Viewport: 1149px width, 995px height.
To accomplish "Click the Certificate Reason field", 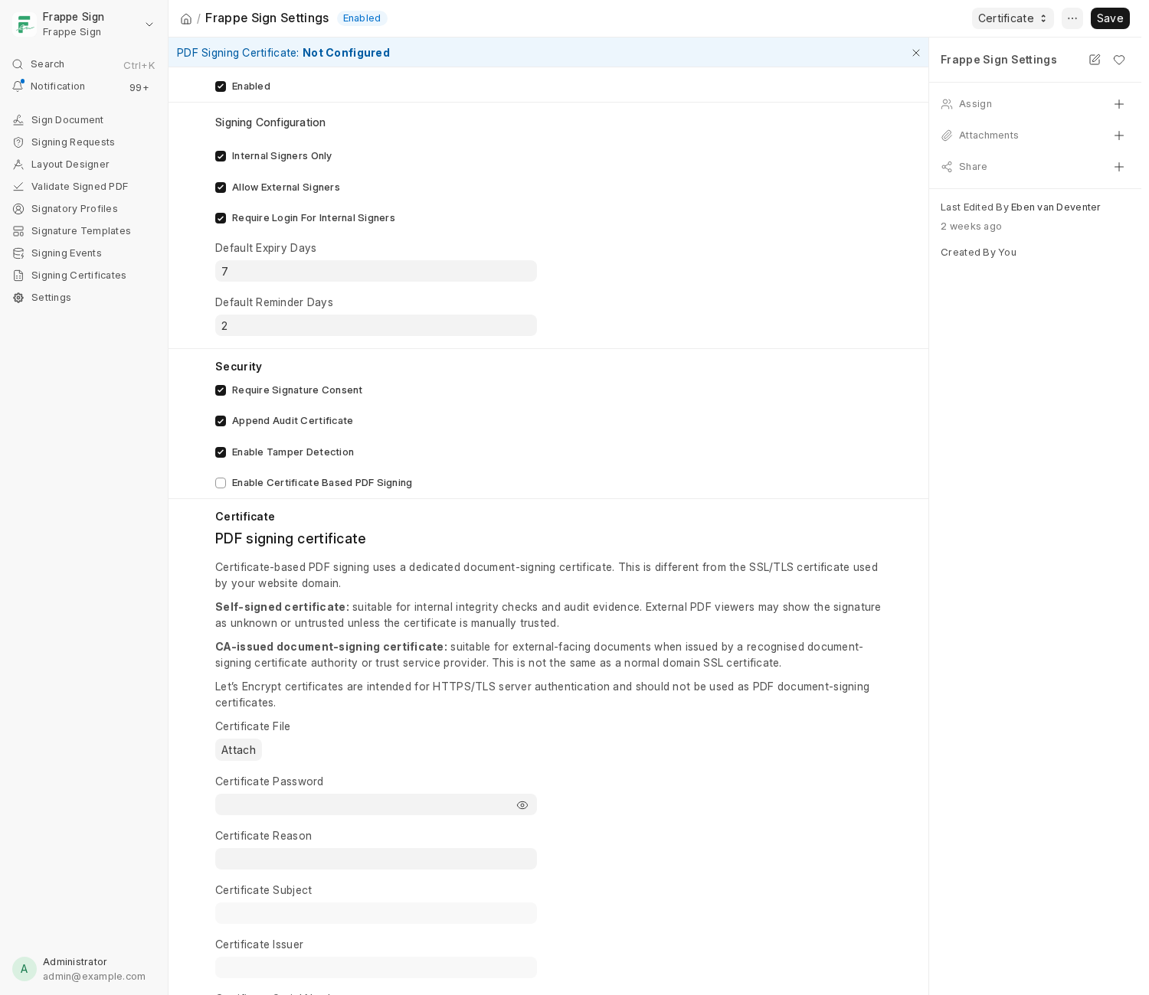I will 376,859.
